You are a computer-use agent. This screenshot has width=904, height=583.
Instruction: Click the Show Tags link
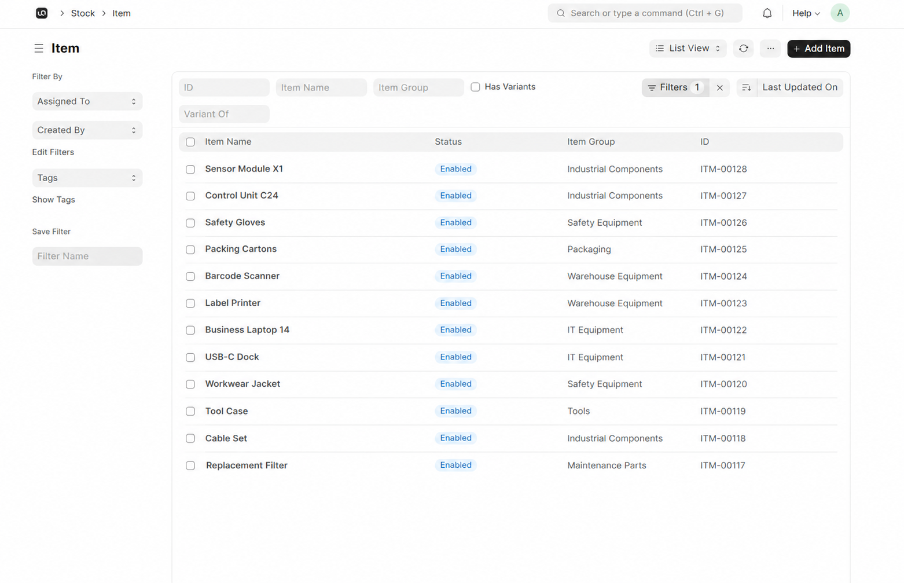[x=54, y=200]
